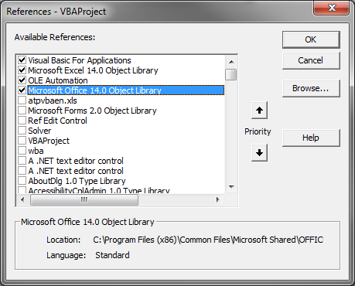Screen dimensions: 355x286
Task: Uncheck Visual Basic For Applications reference
Action: coord(22,60)
